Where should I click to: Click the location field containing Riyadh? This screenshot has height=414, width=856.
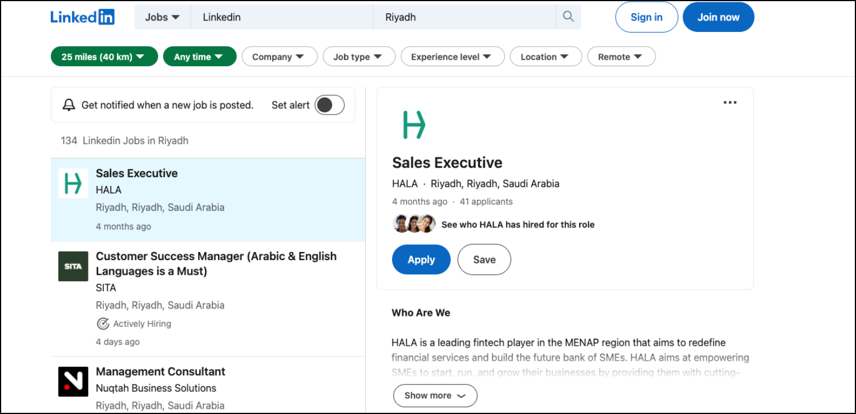click(x=465, y=17)
